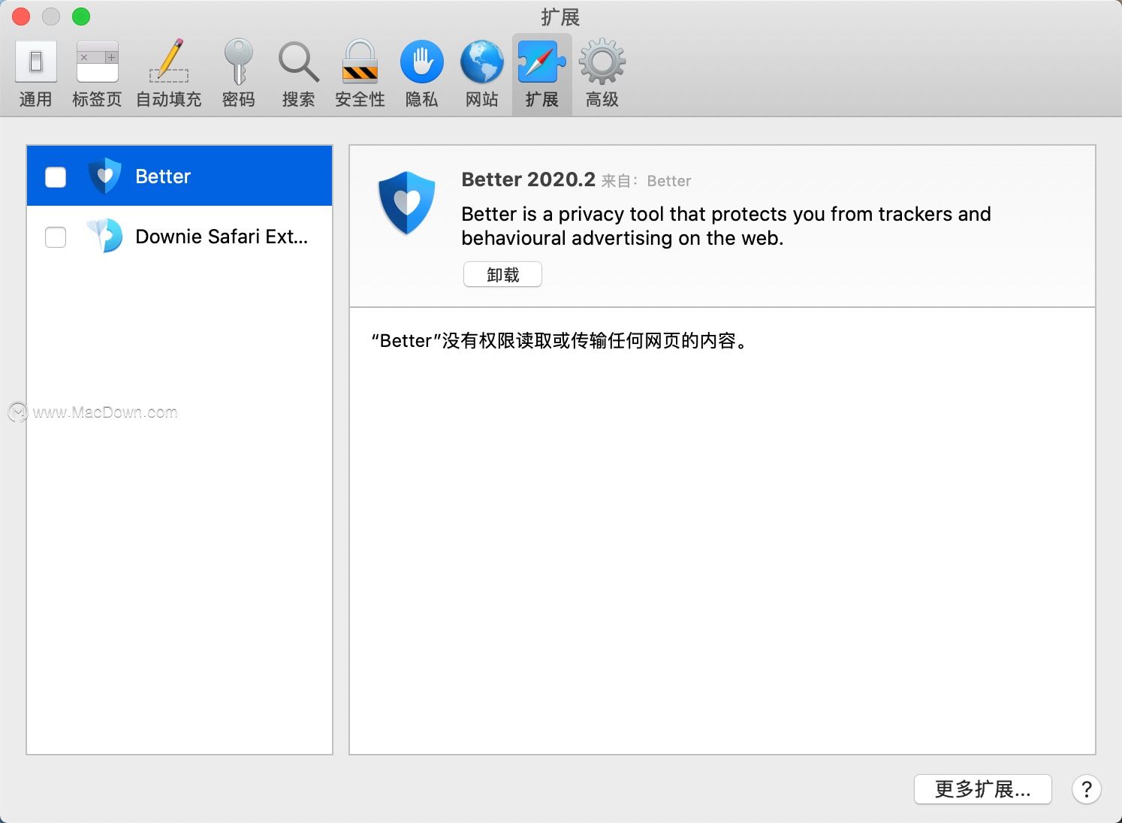Image resolution: width=1122 pixels, height=823 pixels.
Task: Click the '来自: Better' developer text
Action: [646, 181]
